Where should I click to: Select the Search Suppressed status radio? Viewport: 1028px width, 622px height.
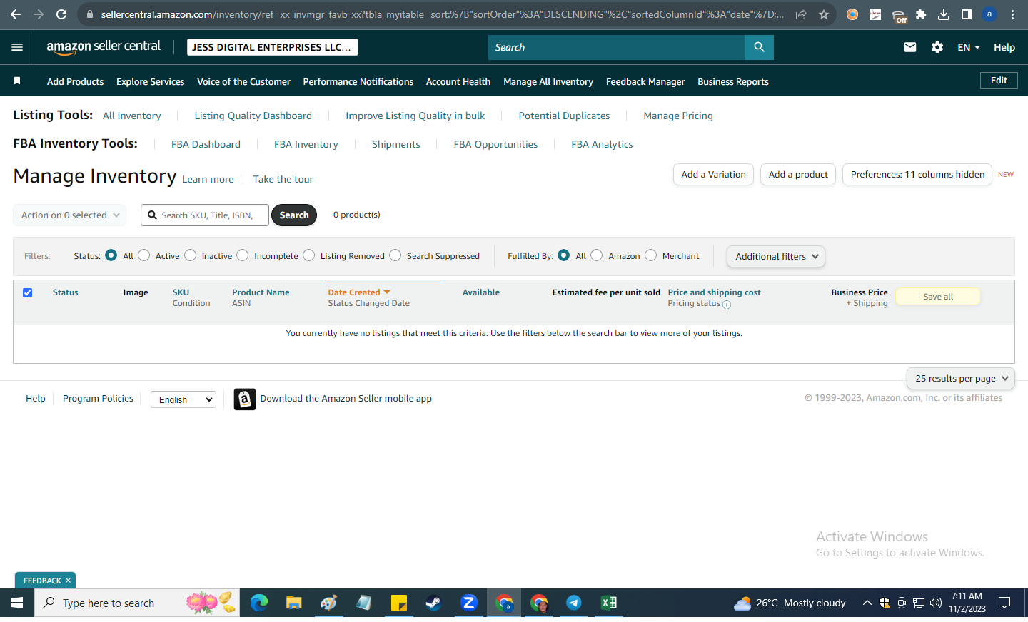click(395, 255)
